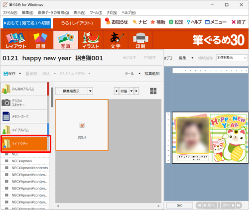249x210 pixels.
Task: Click the Happy New Year illustration
Action: (228, 121)
